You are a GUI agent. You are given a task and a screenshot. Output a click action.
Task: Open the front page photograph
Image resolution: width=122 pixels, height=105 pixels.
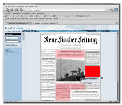coord(70,70)
